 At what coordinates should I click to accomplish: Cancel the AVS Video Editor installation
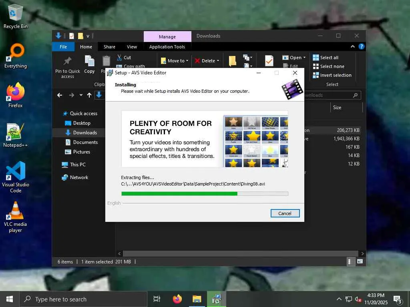point(285,213)
